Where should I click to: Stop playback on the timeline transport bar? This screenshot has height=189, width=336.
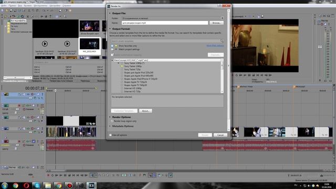pos(69,175)
